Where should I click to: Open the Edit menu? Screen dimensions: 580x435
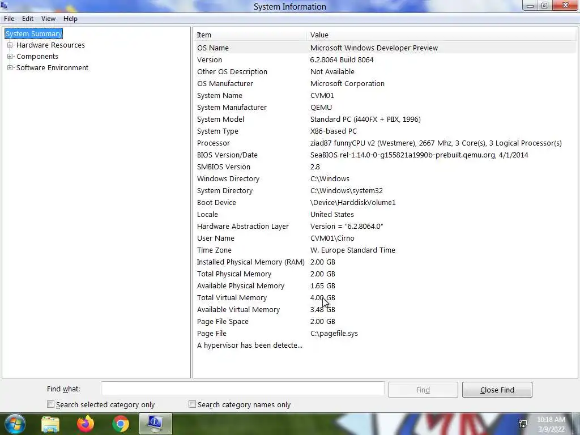28,19
